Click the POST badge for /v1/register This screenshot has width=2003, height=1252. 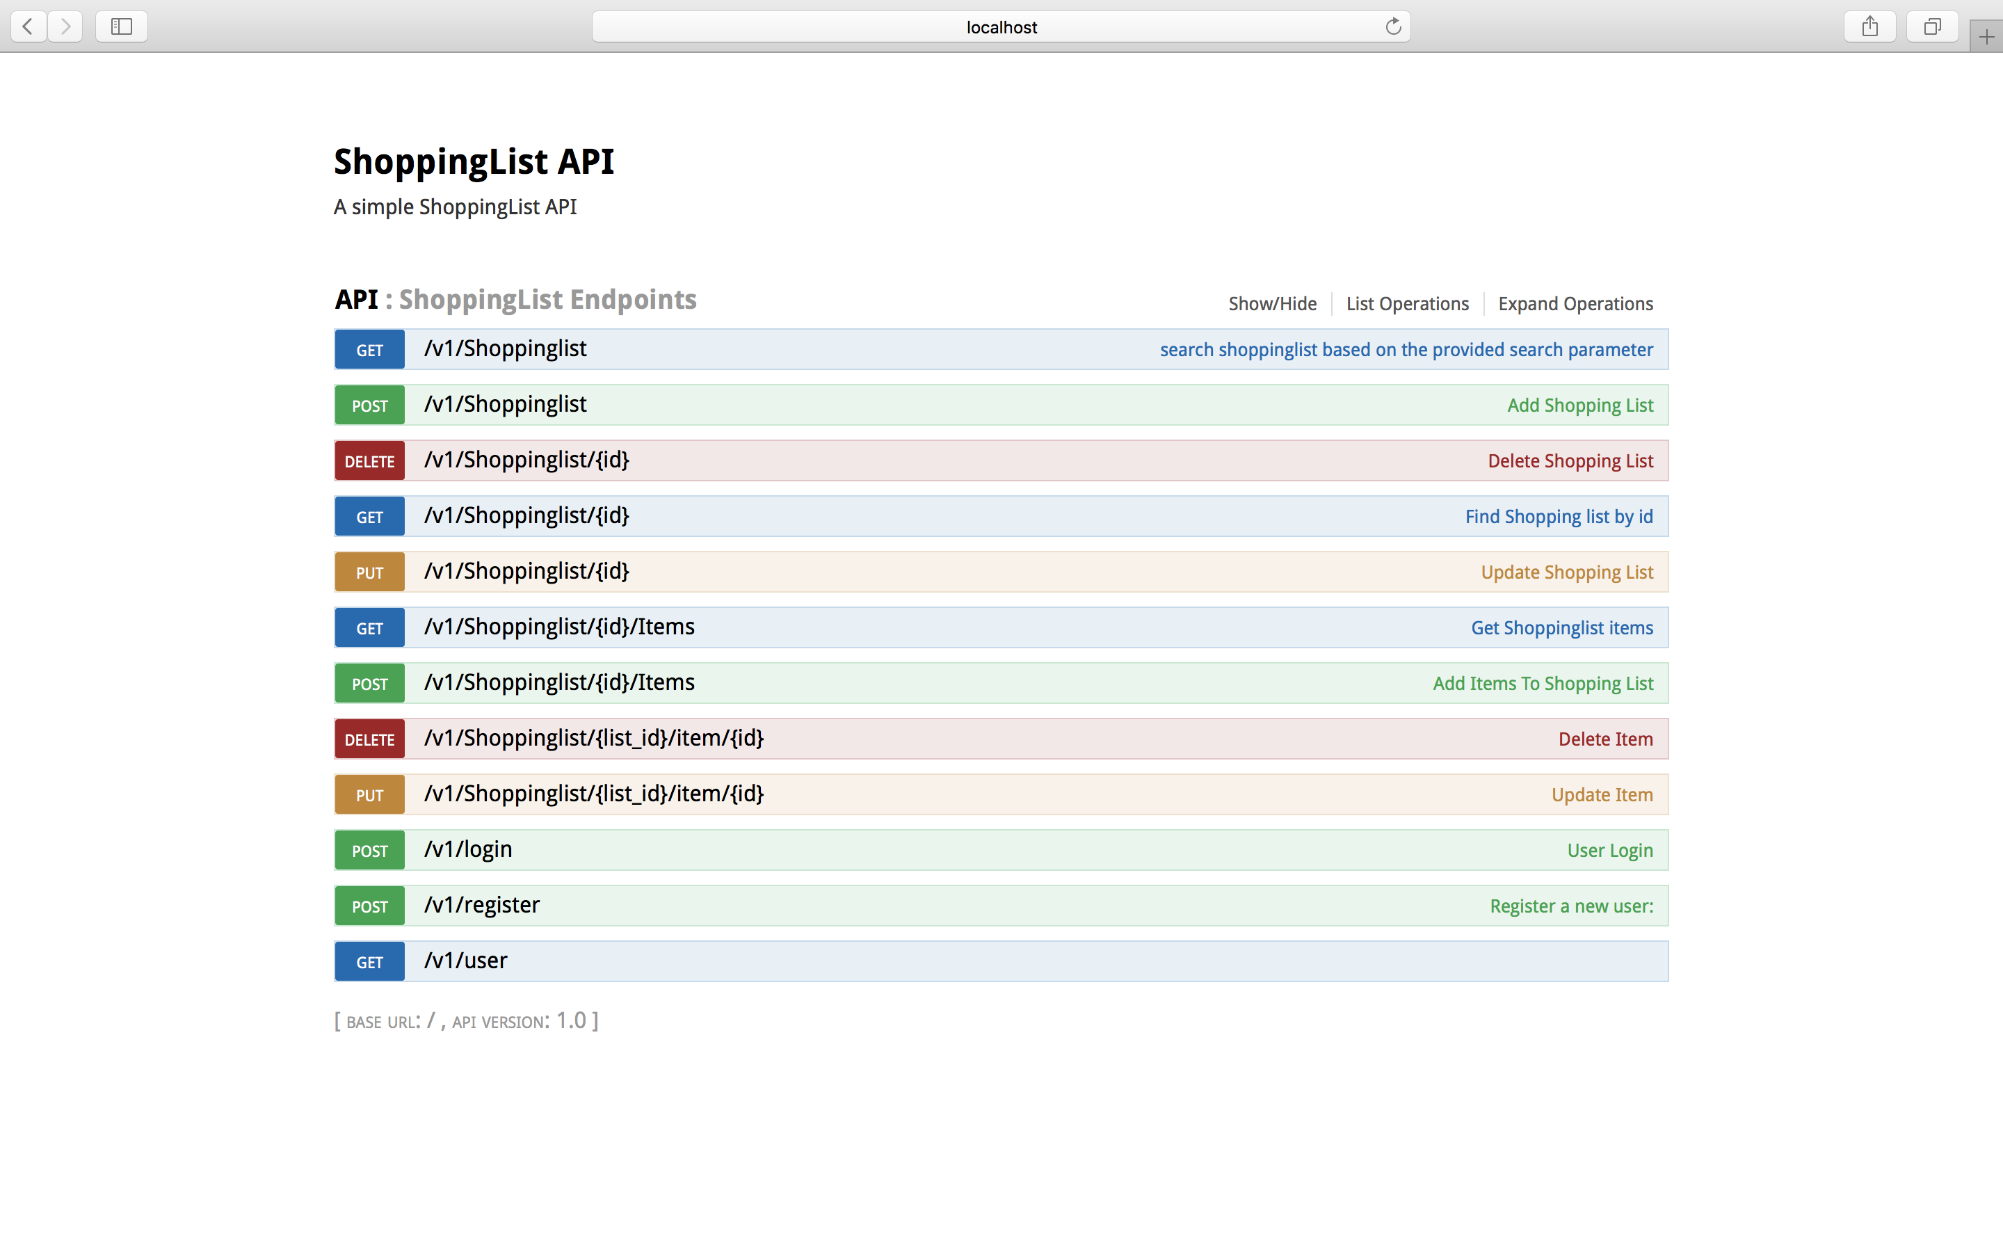[x=370, y=906]
